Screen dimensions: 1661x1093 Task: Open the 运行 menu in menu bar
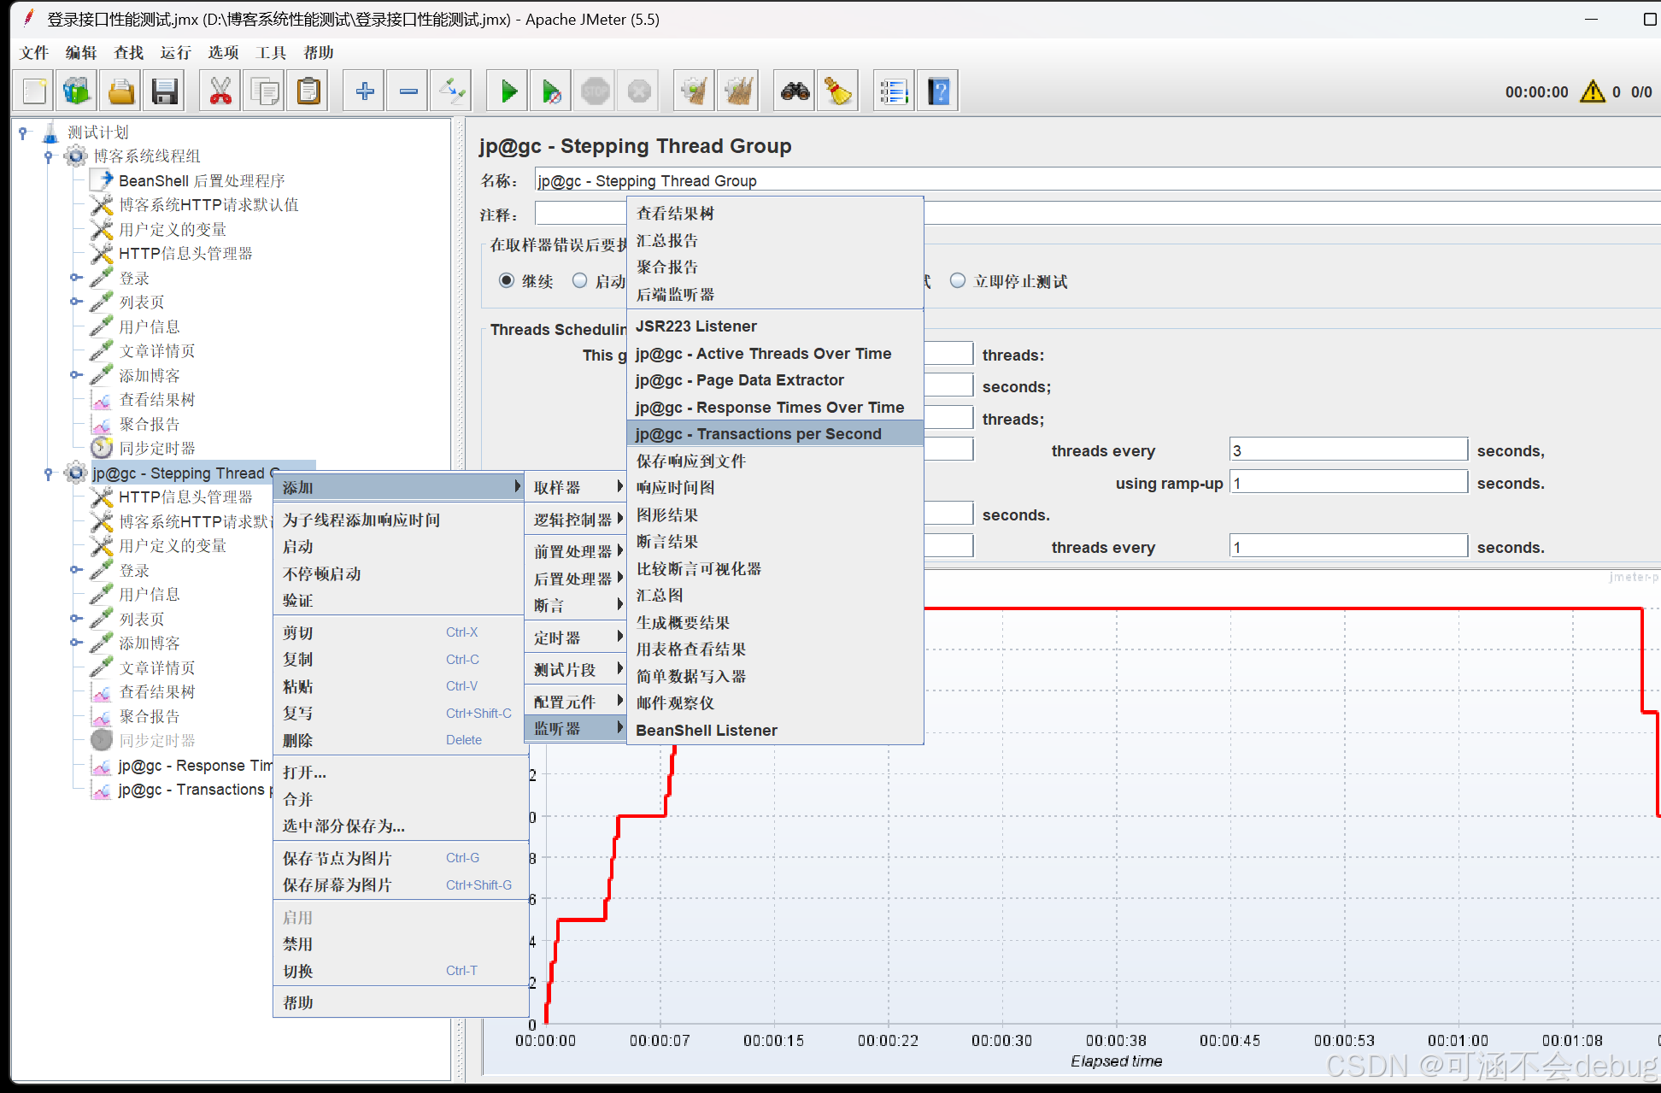[x=175, y=53]
